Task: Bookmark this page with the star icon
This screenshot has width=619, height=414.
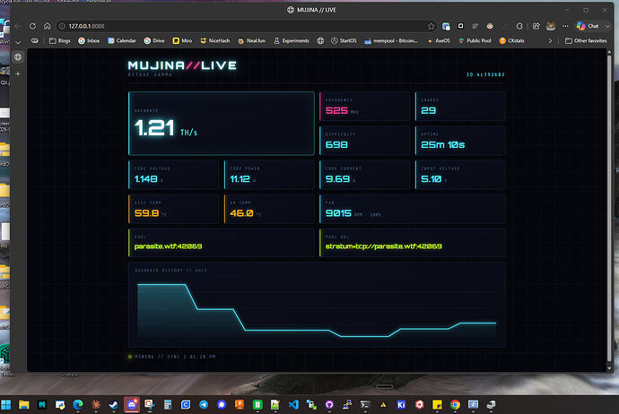Action: 431,26
